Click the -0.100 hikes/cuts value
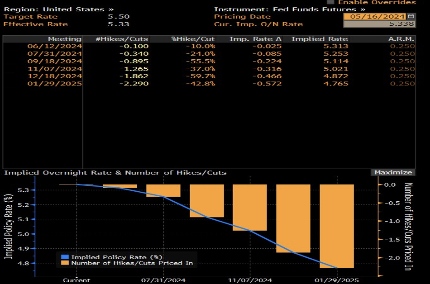 (134, 46)
